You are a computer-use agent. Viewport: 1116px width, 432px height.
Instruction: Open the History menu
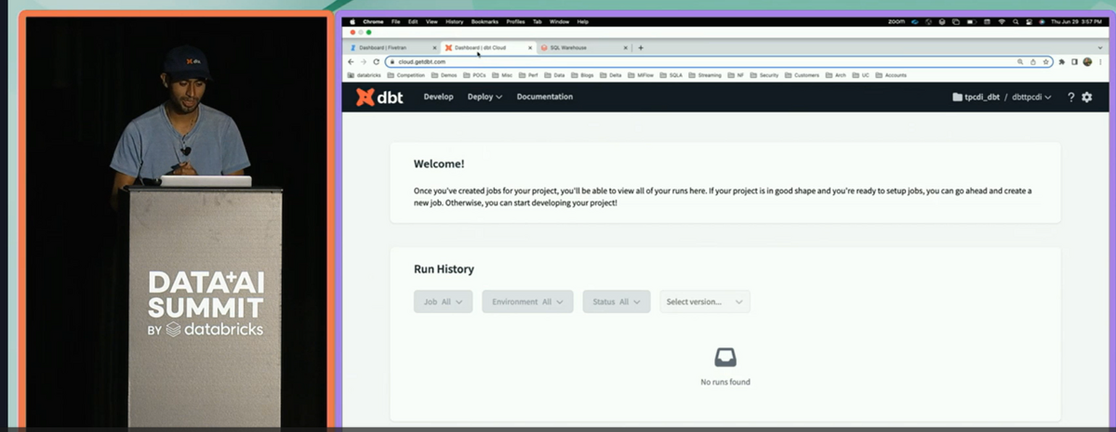pos(454,21)
